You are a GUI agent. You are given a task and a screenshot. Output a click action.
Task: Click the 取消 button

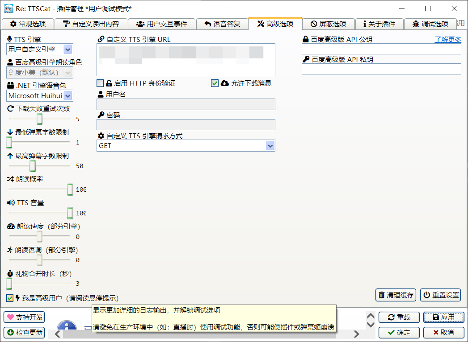tap(444, 333)
